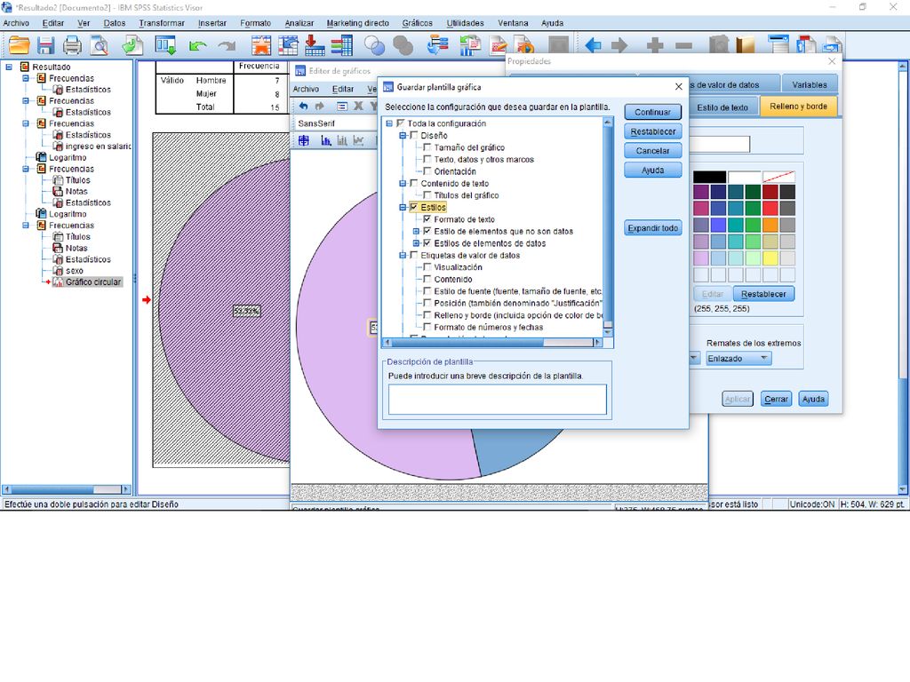Collapse the Diseño tree node
910x682 pixels.
403,135
